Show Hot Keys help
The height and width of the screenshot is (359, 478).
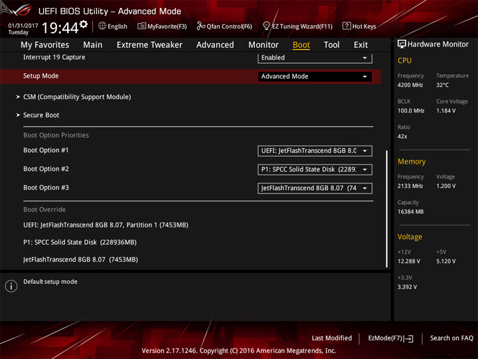click(359, 26)
